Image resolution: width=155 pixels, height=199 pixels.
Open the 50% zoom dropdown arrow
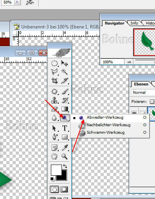17,2
